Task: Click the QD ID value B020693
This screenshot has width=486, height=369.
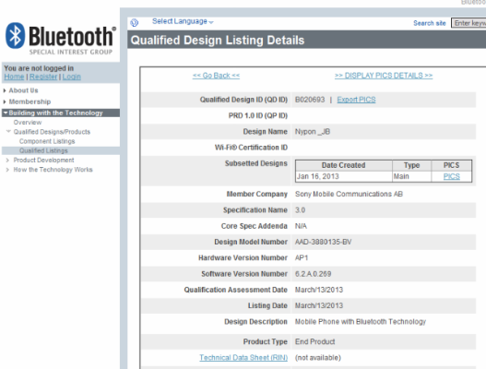Action: 310,100
